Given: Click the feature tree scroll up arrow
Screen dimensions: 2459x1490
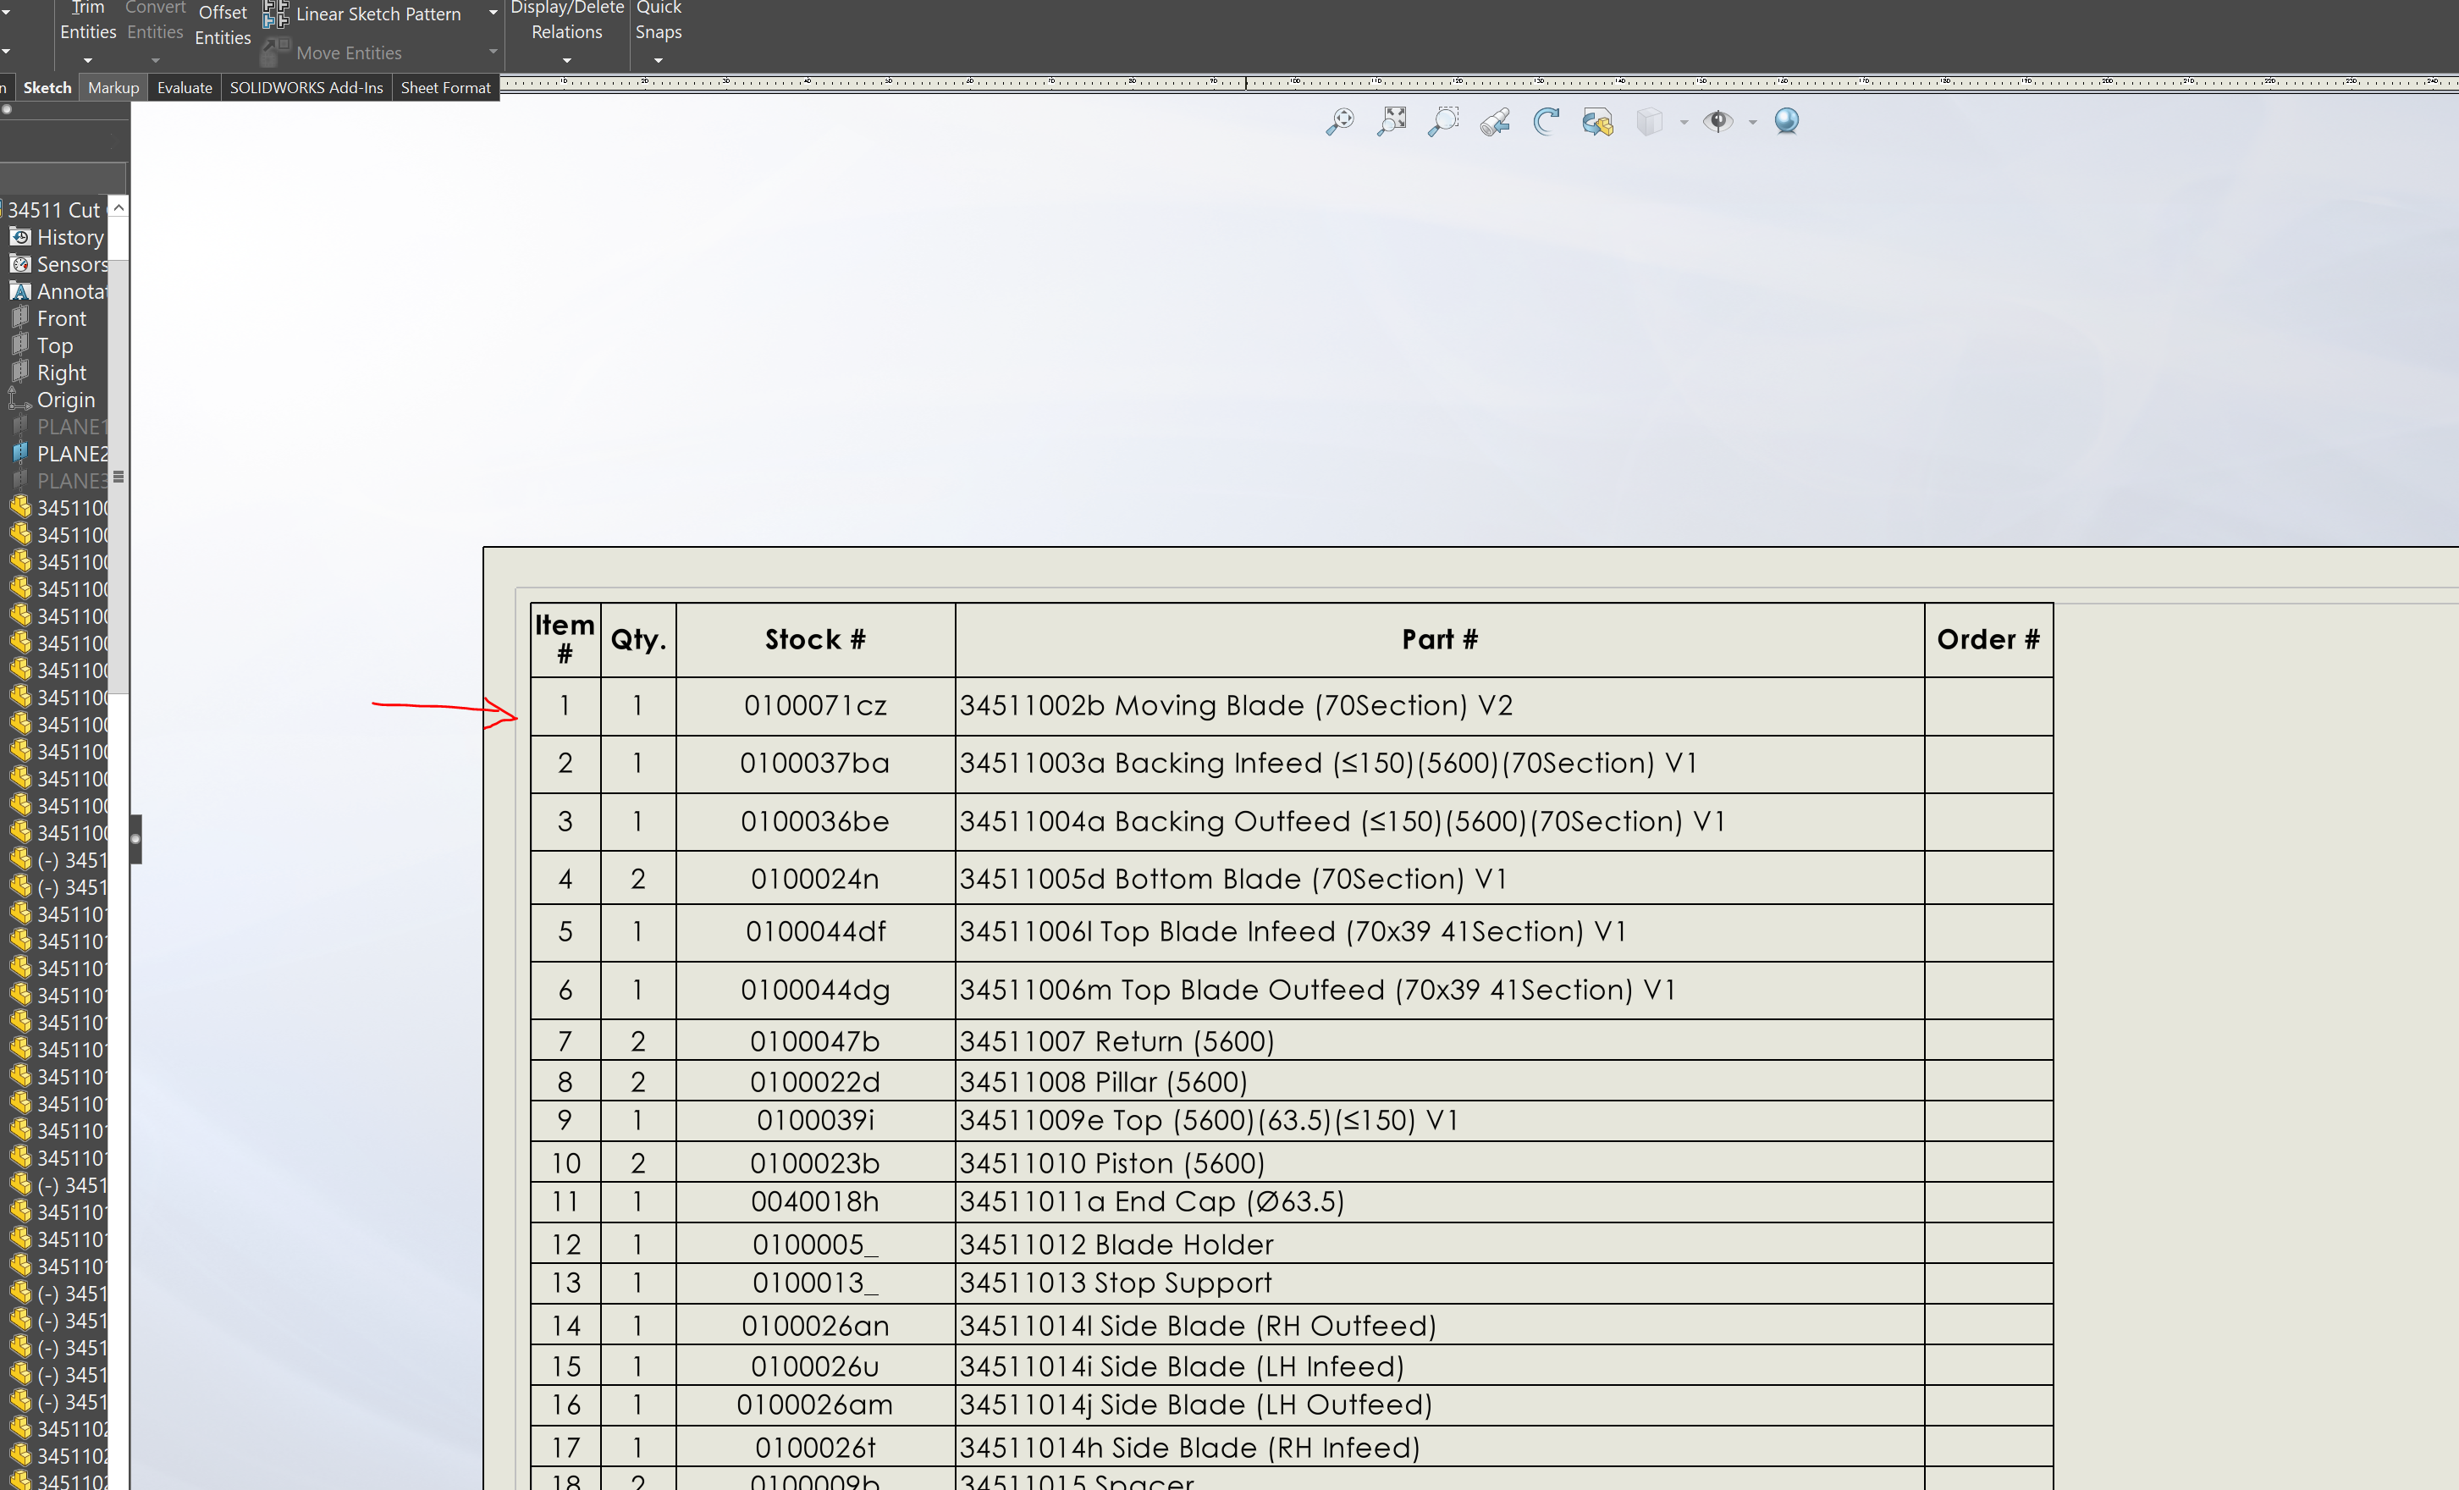Looking at the screenshot, I should click(x=119, y=207).
